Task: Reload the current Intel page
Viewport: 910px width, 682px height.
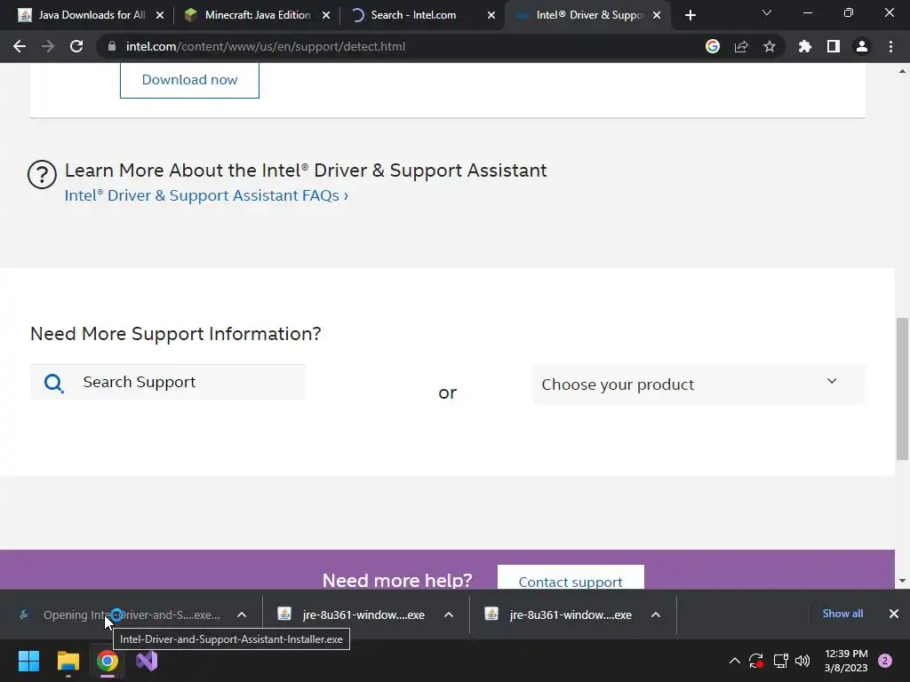Action: (x=76, y=46)
